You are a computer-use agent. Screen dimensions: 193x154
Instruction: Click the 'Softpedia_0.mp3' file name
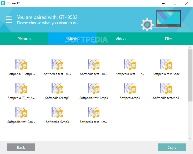[x=57, y=122]
